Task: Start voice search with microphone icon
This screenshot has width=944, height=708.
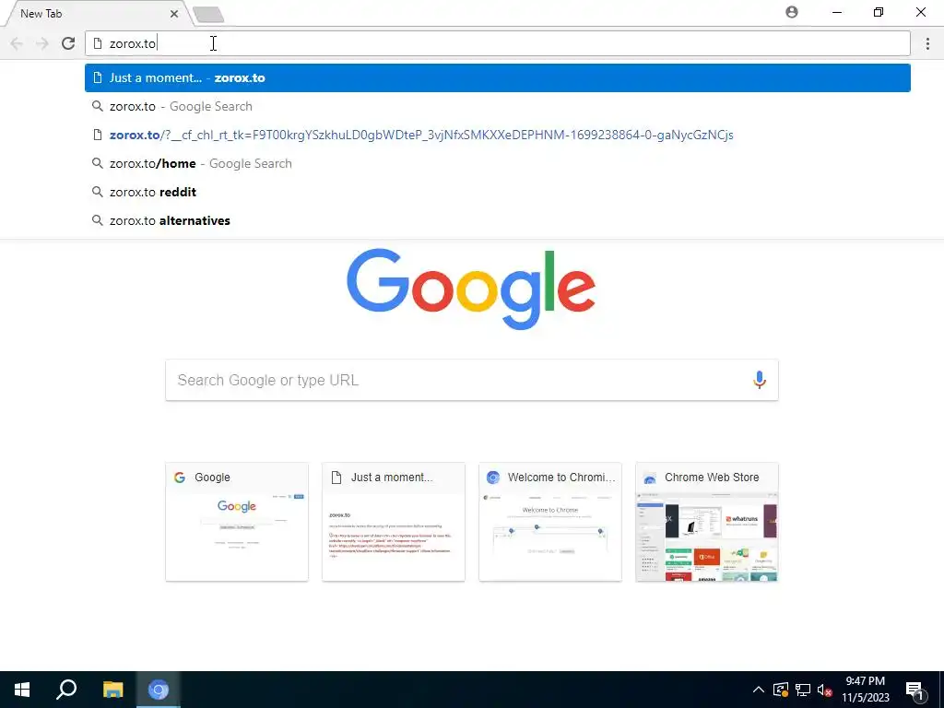Action: click(760, 380)
